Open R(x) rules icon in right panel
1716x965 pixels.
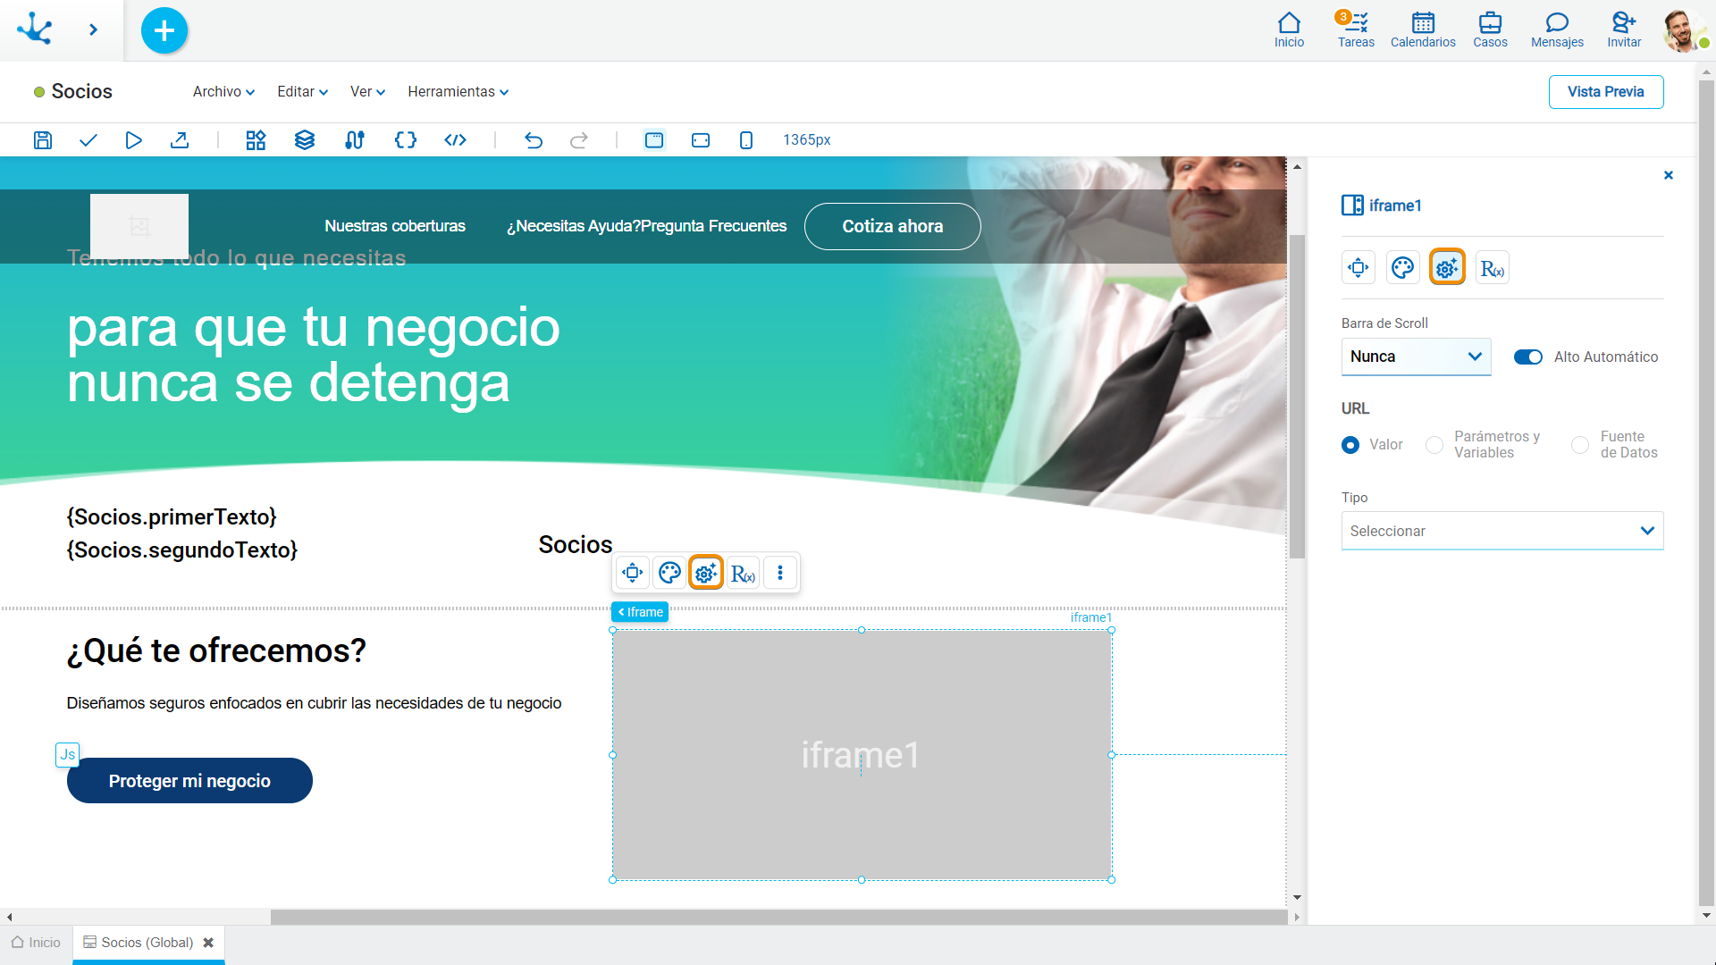coord(1493,268)
